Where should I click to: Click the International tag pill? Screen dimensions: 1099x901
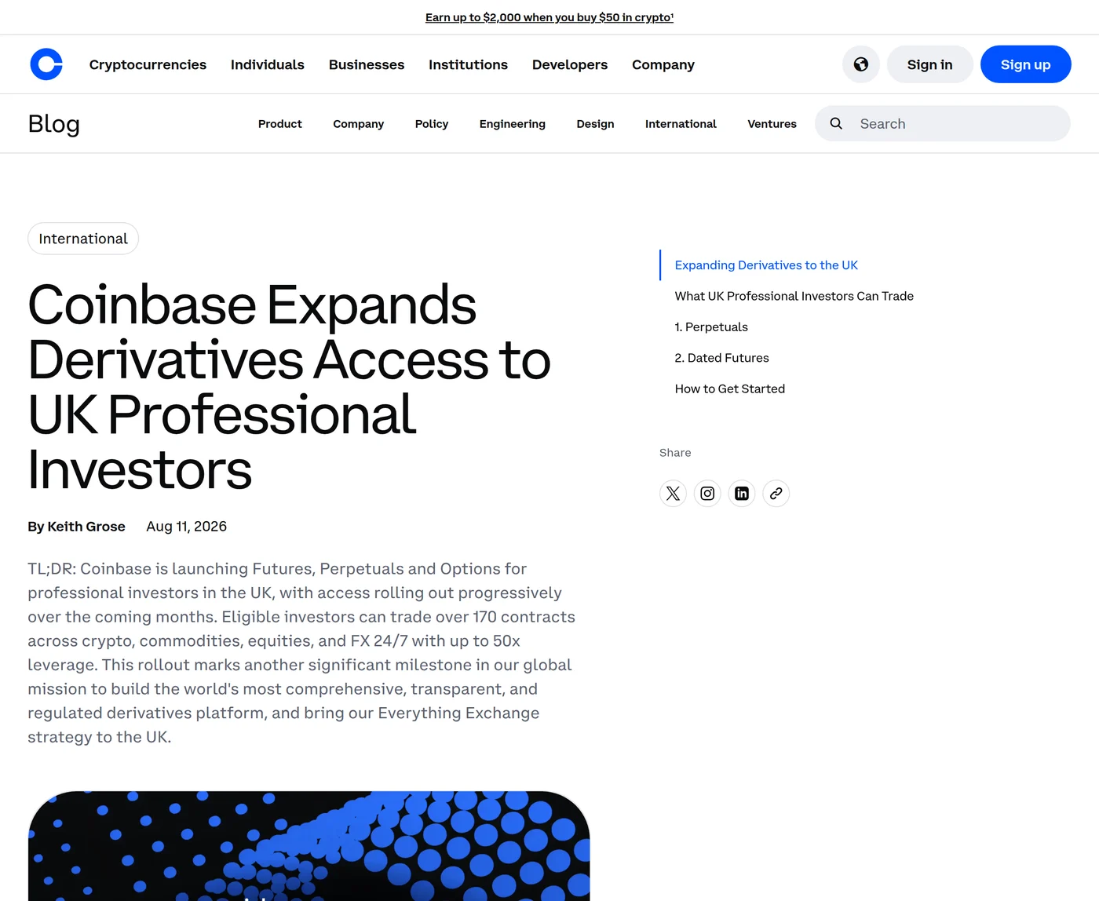tap(83, 239)
